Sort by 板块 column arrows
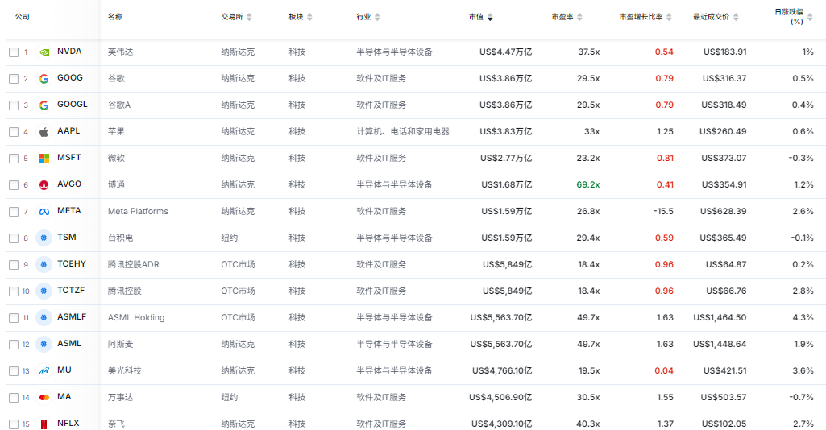 click(309, 18)
